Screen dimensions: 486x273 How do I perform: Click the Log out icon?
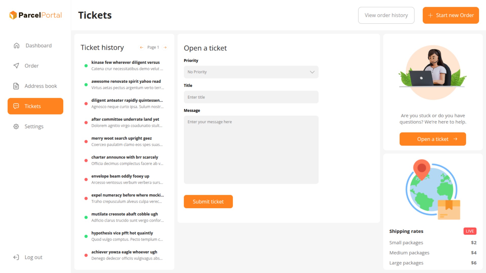[x=16, y=257]
